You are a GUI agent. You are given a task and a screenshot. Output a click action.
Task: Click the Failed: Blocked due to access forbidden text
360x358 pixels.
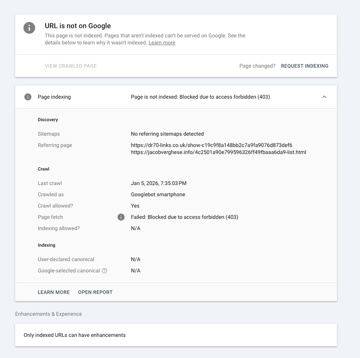coord(184,217)
